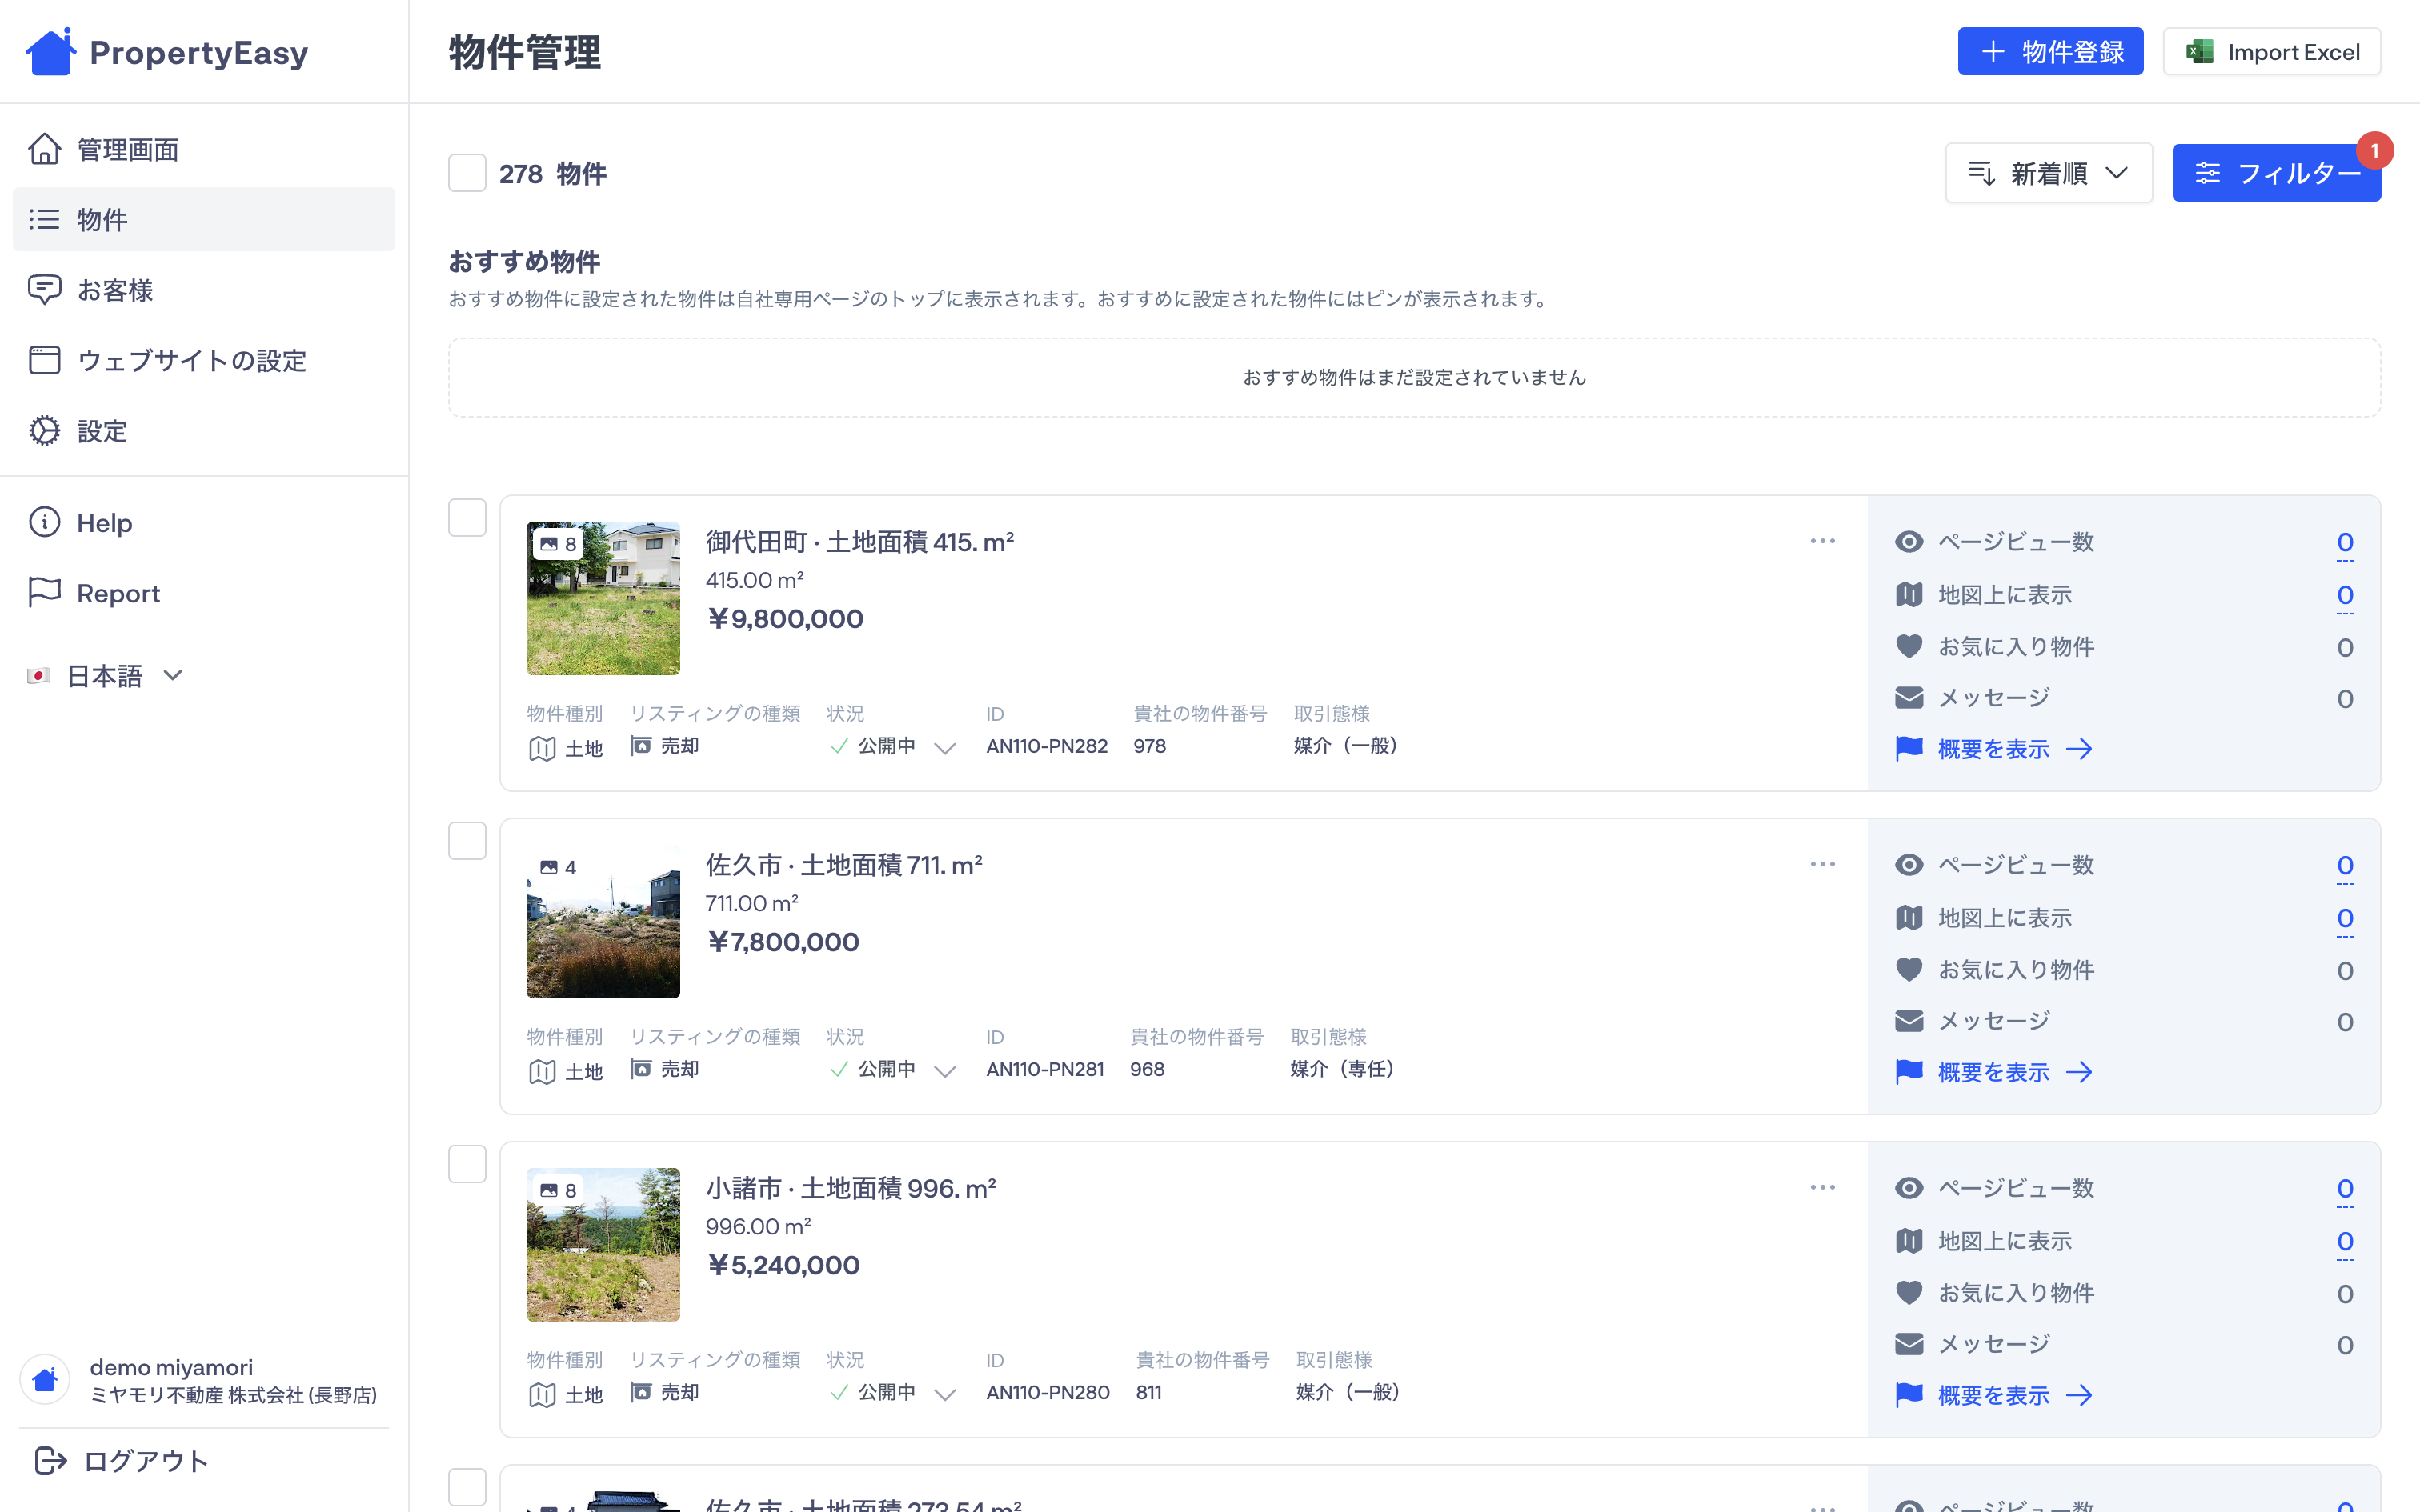Open the more-options menu for 佐久市 711 listing

tap(1822, 864)
